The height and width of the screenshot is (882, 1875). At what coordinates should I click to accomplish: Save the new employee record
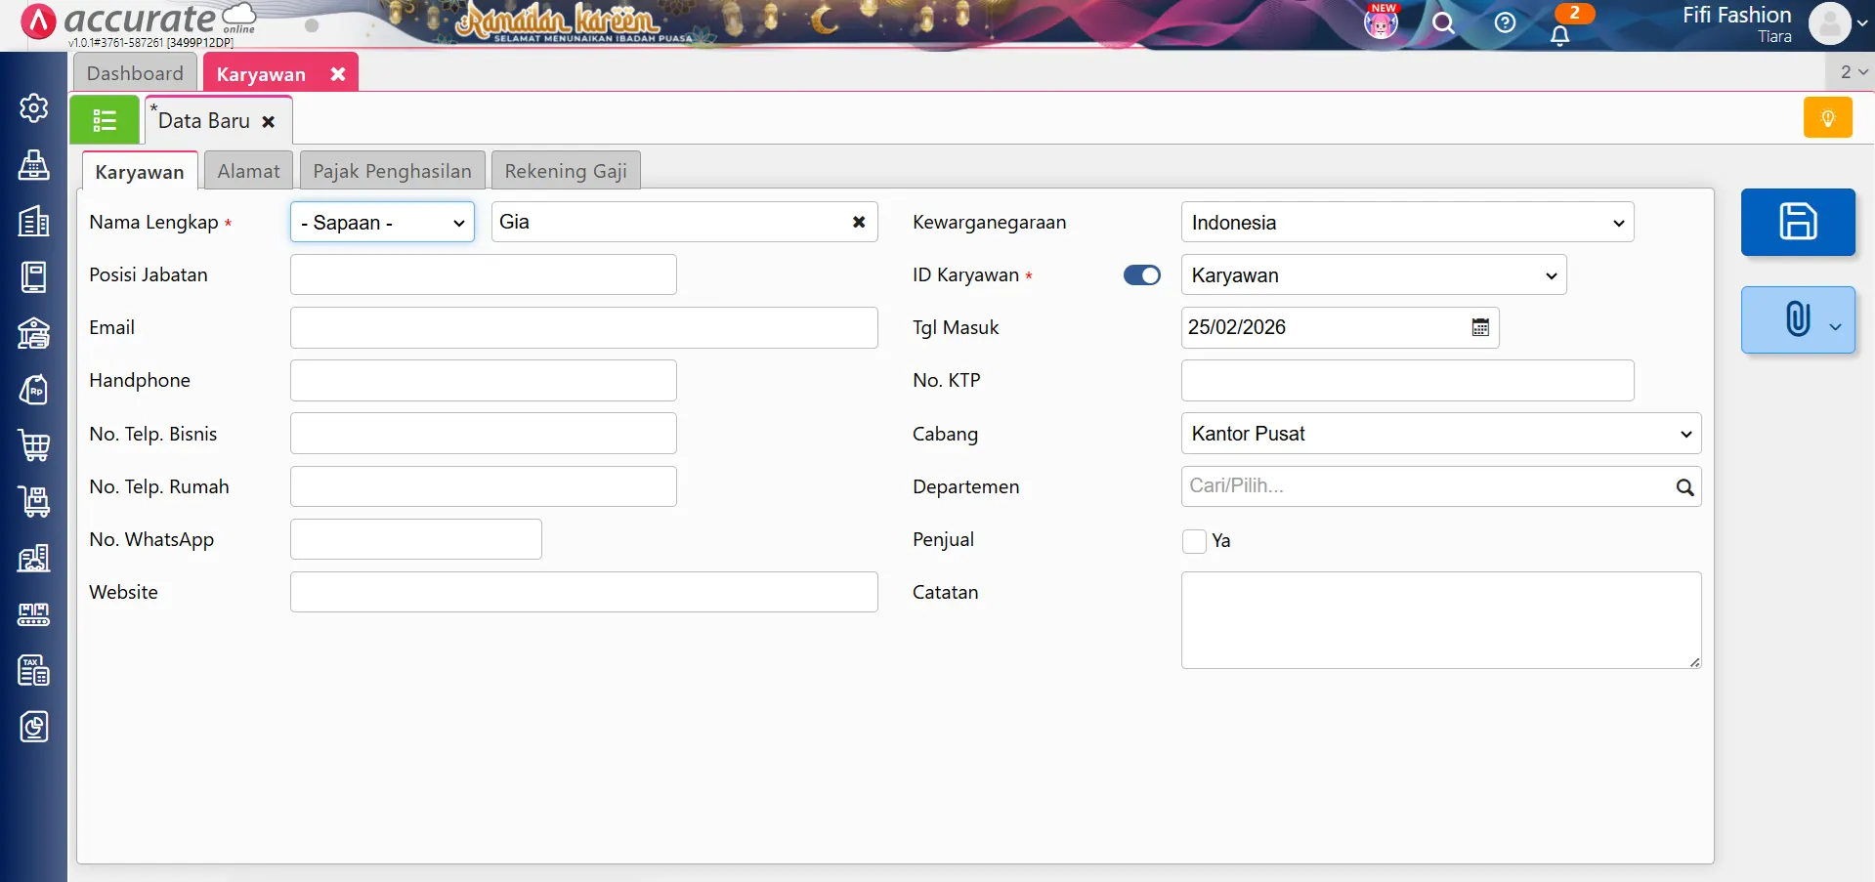pyautogui.click(x=1798, y=222)
